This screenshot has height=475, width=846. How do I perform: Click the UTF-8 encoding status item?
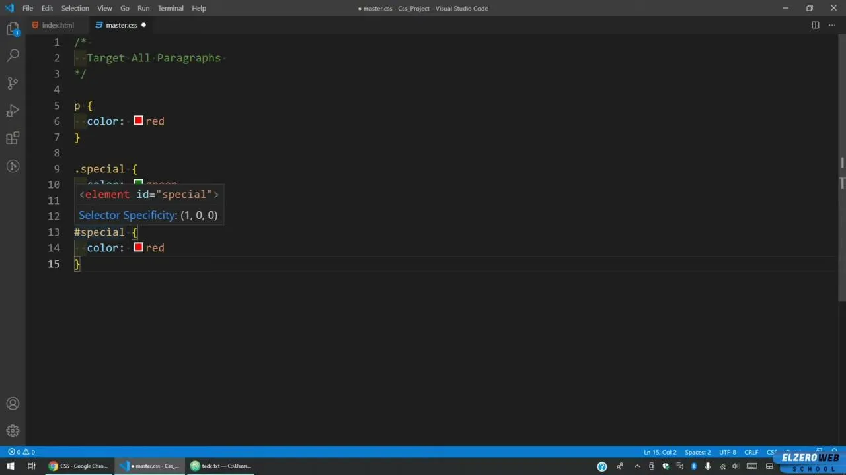pyautogui.click(x=727, y=452)
